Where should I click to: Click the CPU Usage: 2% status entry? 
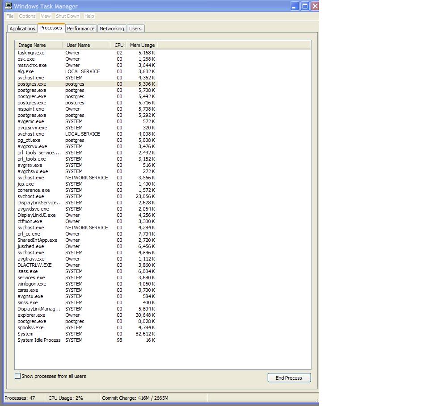66,398
